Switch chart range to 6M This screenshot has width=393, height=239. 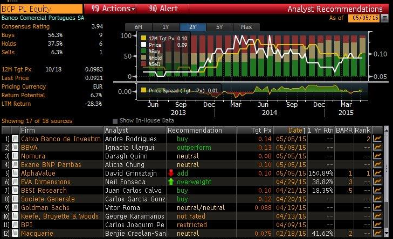[139, 27]
